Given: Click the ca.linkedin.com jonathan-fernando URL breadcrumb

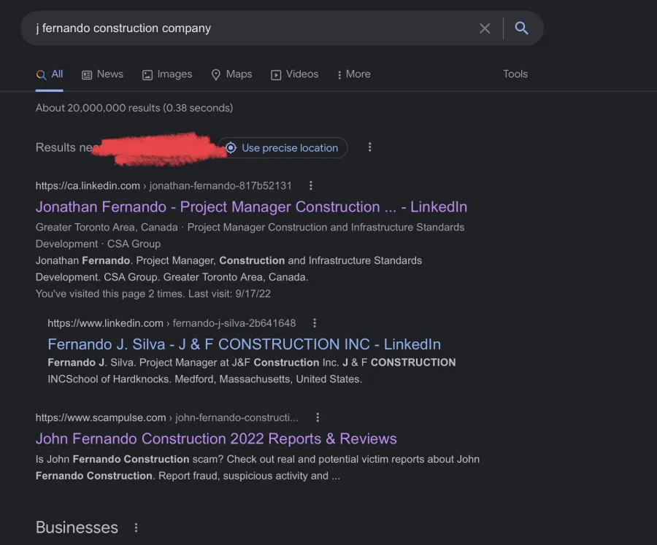Looking at the screenshot, I should tap(164, 185).
